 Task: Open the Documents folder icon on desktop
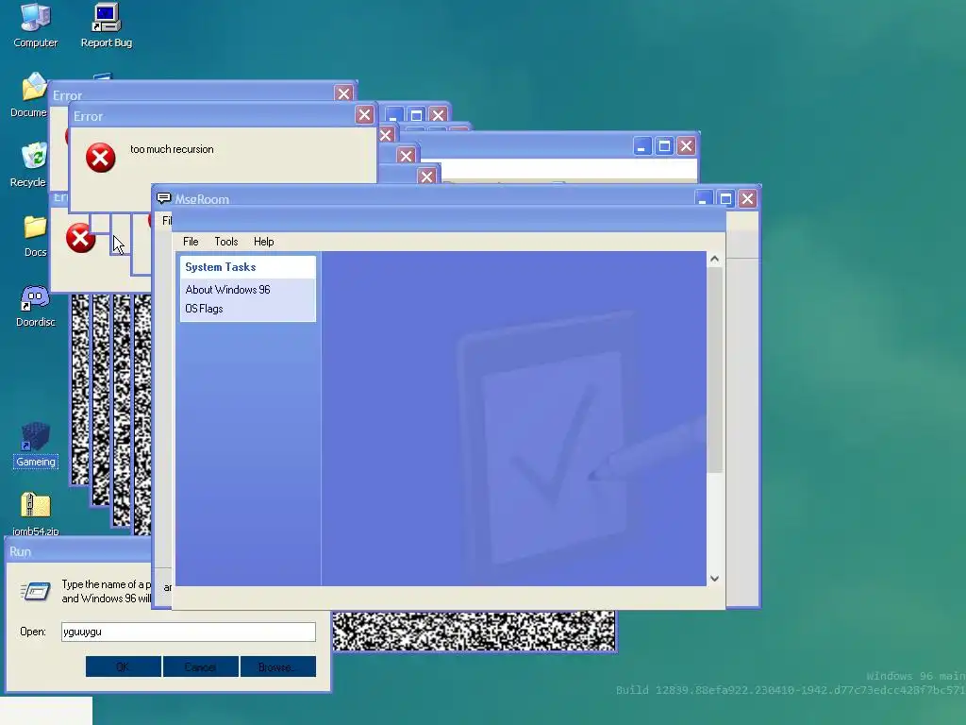(x=31, y=94)
